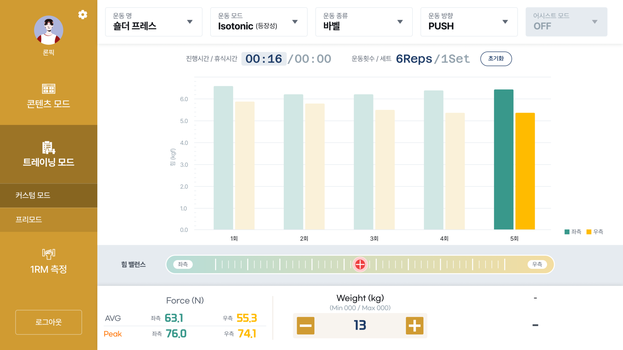Select the 트레이닝 모드 icon

(49, 147)
